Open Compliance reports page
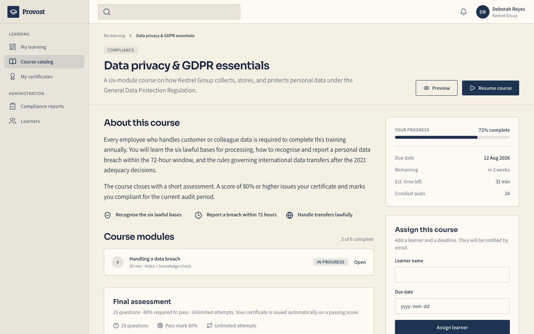534x334 pixels. click(x=44, y=106)
